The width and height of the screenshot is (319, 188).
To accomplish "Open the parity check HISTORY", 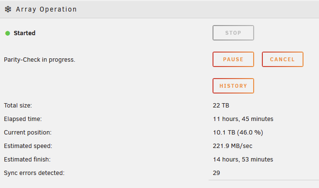I will tap(233, 86).
